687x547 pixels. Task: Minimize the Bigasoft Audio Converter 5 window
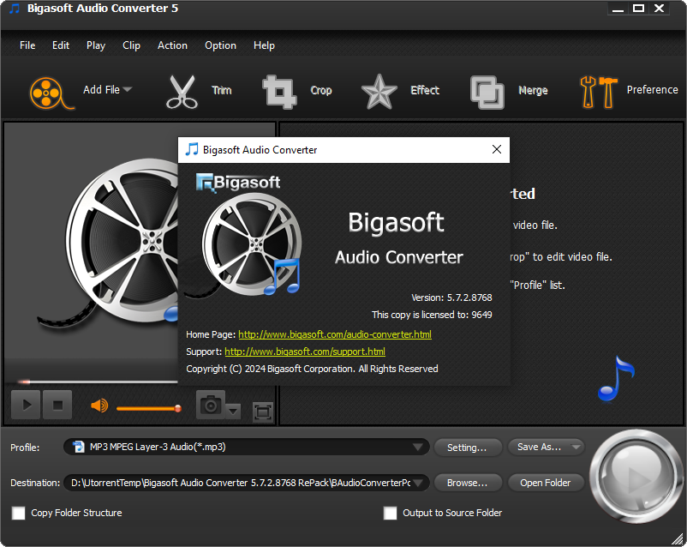pyautogui.click(x=618, y=9)
